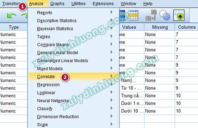Click the Type column header
The width and height of the screenshot is (198, 128).
tap(14, 27)
